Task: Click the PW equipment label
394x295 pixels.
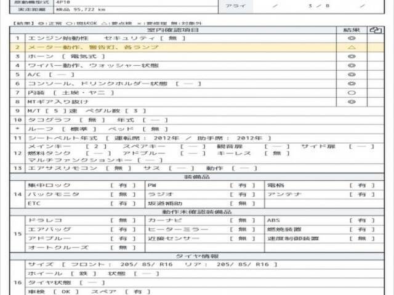Action: point(152,186)
